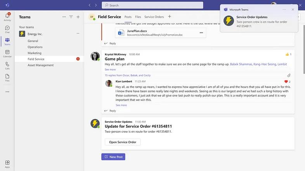Open JunePlan.docx more options ellipsis
Image resolution: width=305 pixels, height=171 pixels.
coord(201,32)
